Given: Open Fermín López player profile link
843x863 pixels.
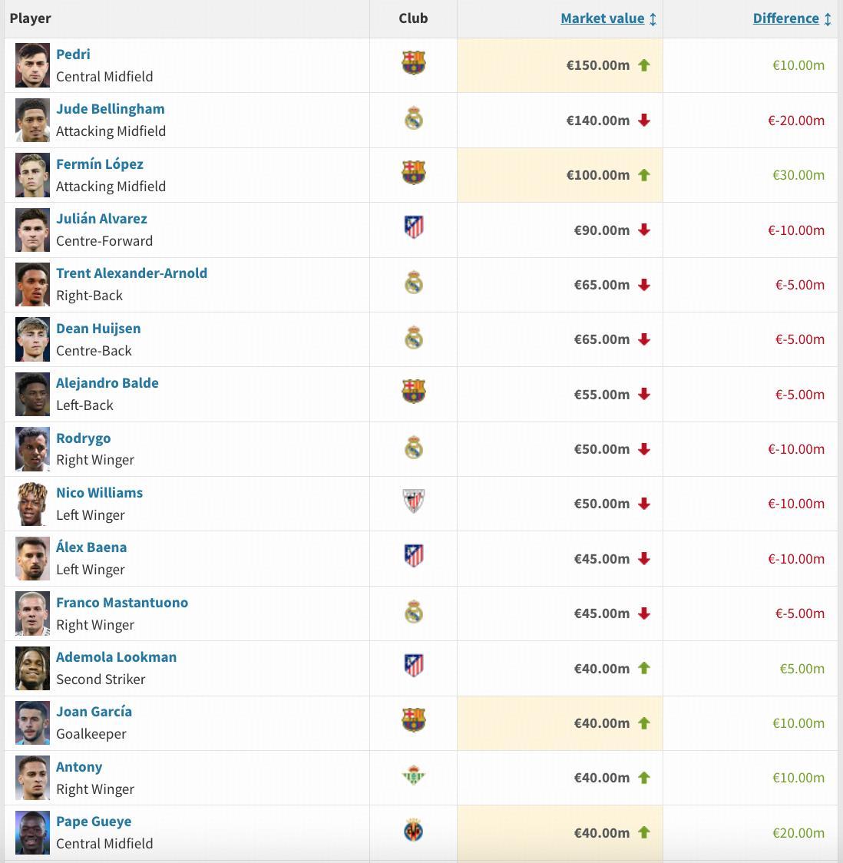Looking at the screenshot, I should 100,164.
